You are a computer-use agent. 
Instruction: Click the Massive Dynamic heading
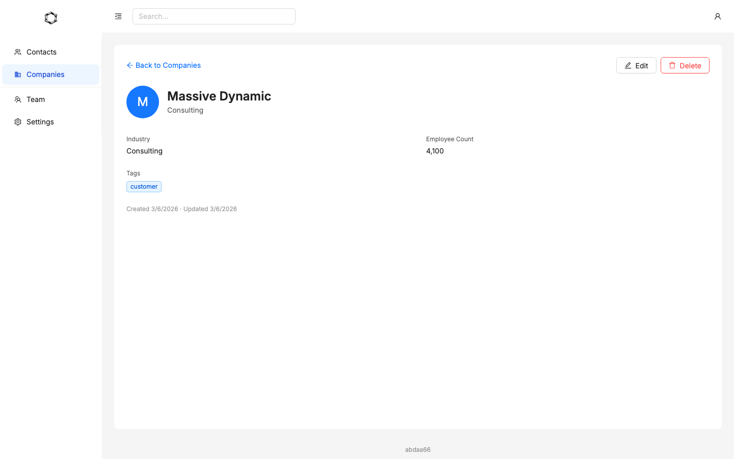click(219, 96)
